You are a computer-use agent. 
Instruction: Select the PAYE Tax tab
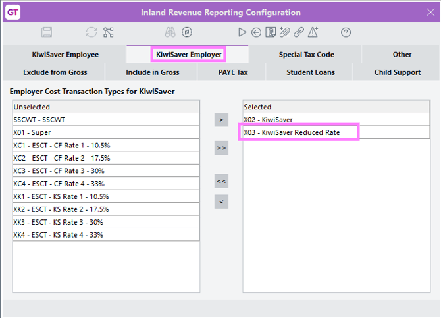[232, 72]
